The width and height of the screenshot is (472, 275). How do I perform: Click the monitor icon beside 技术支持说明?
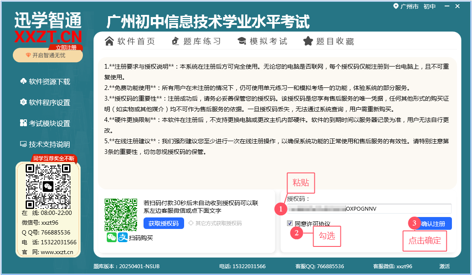[23, 144]
